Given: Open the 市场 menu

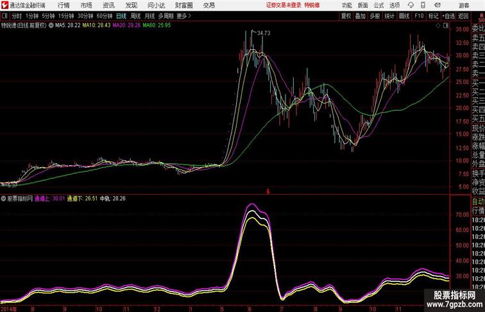Looking at the screenshot, I should (x=87, y=5).
